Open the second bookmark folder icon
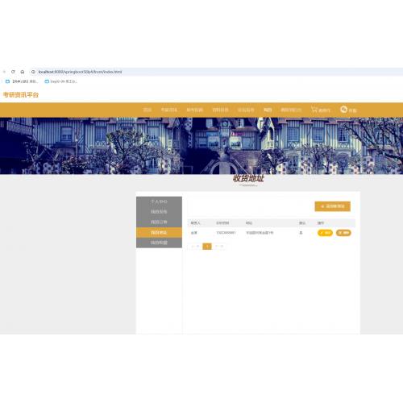403x403 pixels. 47,81
